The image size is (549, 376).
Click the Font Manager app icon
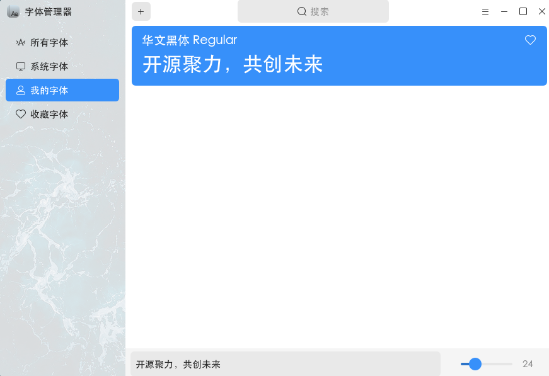coord(13,11)
